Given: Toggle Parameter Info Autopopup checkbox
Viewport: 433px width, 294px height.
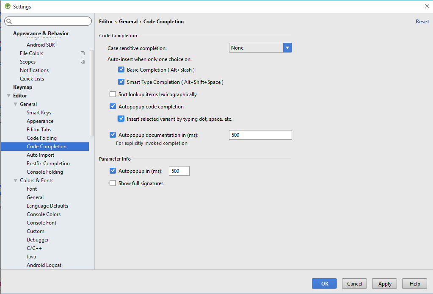Looking at the screenshot, I should pyautogui.click(x=113, y=171).
